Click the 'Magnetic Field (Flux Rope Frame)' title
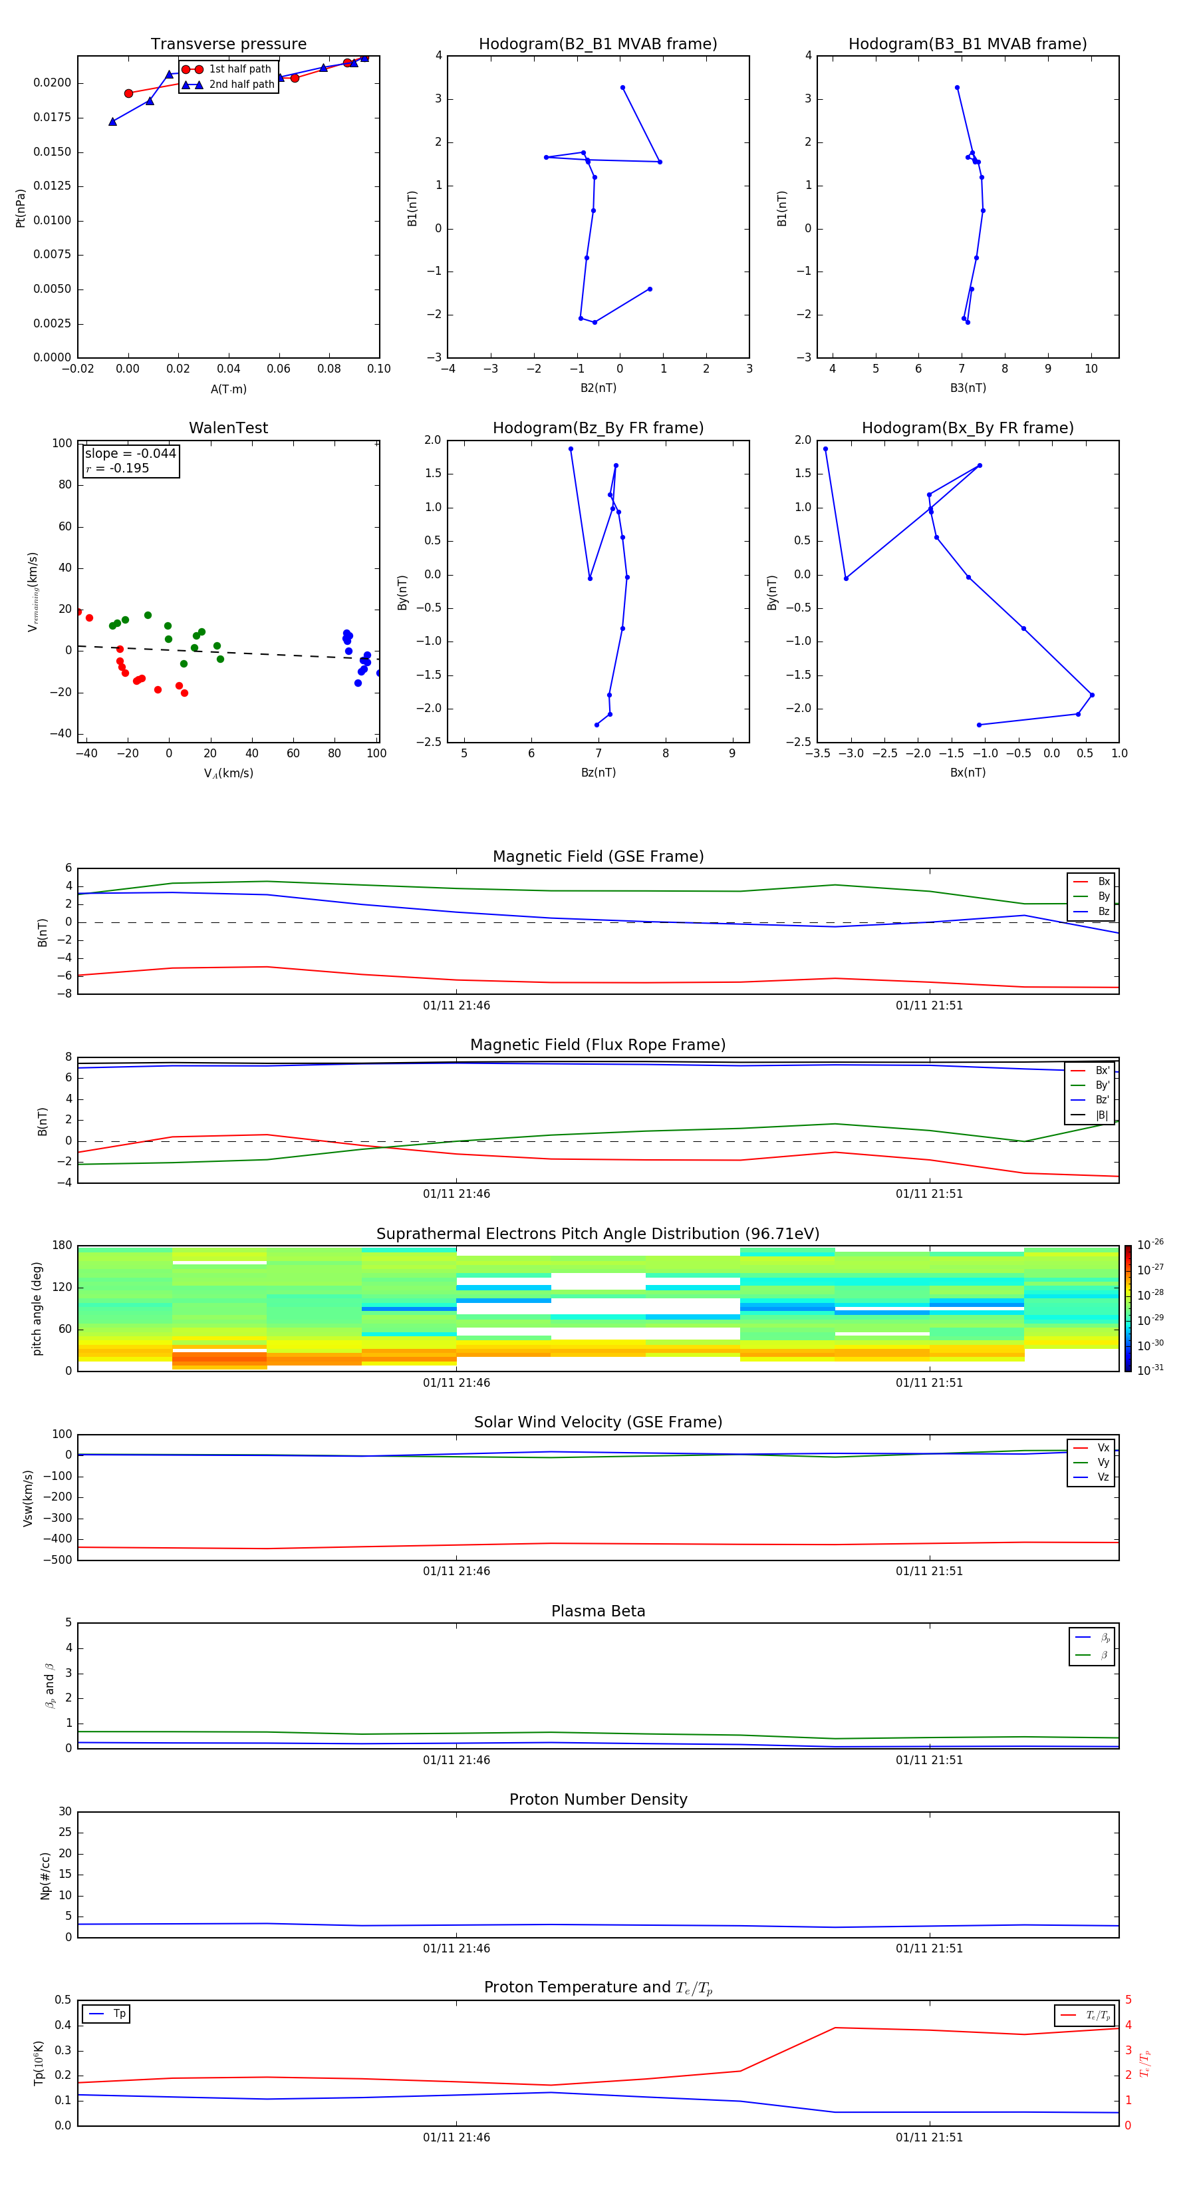The height and width of the screenshot is (2196, 1197). 598,1044
